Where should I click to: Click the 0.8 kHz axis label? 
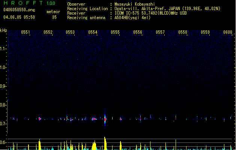tap(3, 105)
